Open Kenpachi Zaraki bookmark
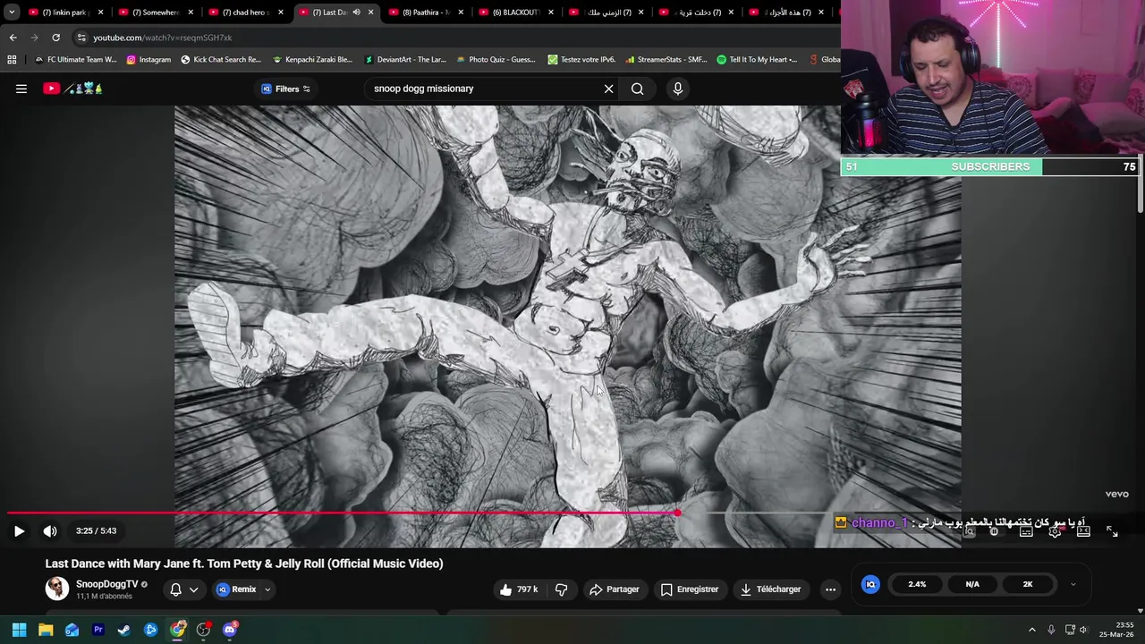This screenshot has width=1145, height=644. click(312, 60)
